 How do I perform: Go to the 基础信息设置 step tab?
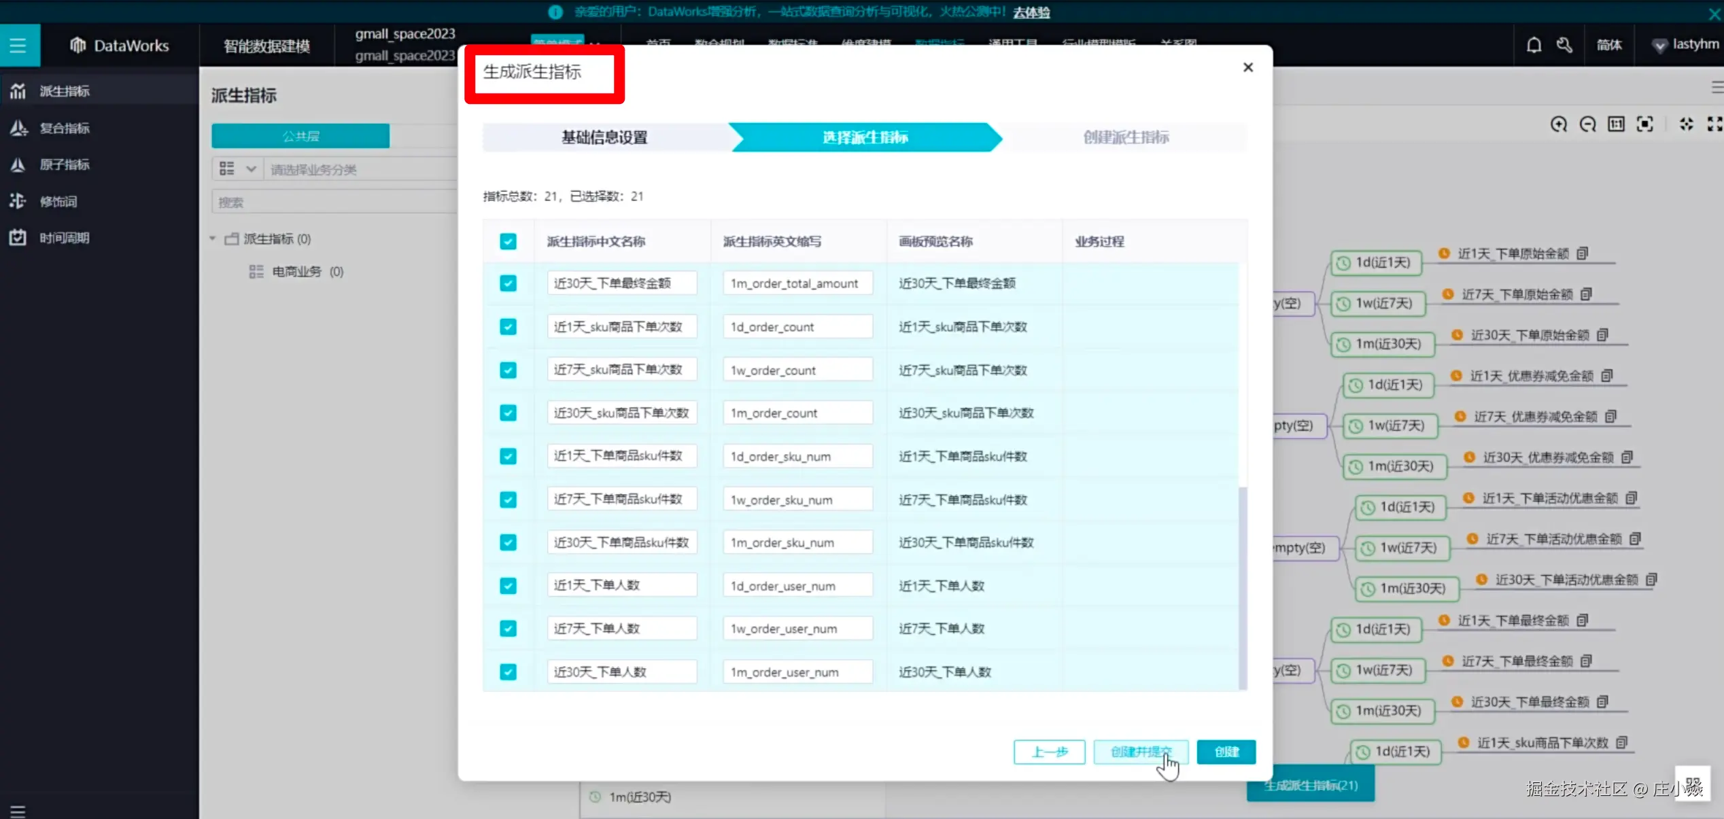point(604,137)
